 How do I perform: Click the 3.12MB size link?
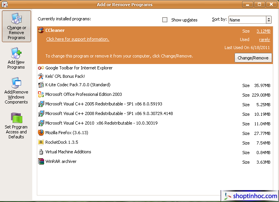[263, 31]
